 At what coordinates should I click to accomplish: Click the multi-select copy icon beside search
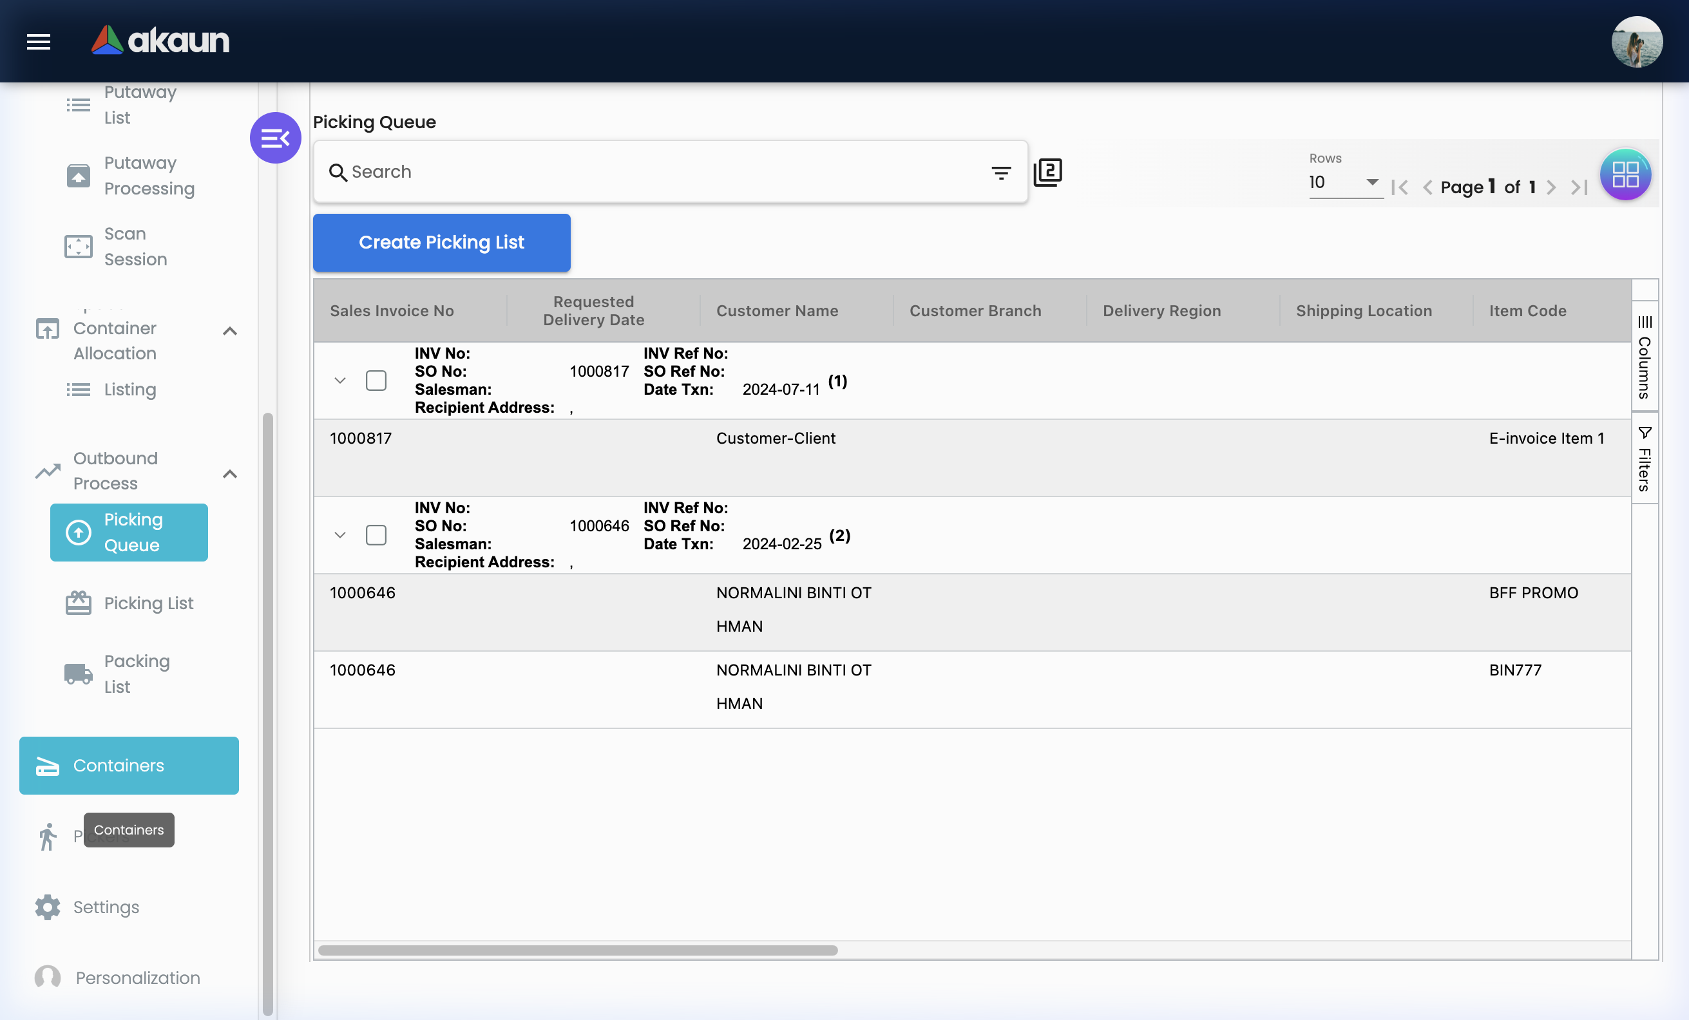coord(1047,172)
